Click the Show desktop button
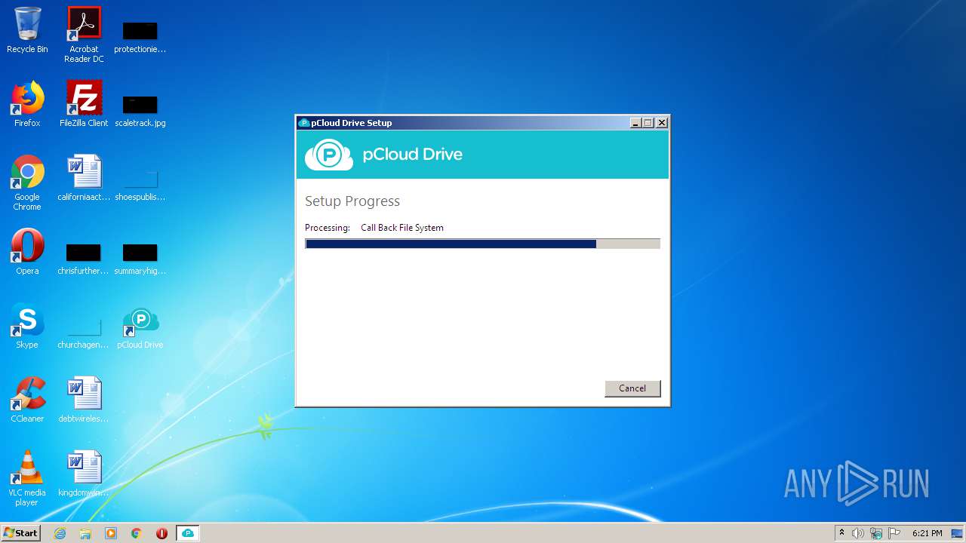 click(x=957, y=533)
